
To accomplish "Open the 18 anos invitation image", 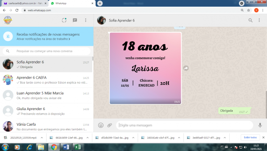I will [x=145, y=68].
